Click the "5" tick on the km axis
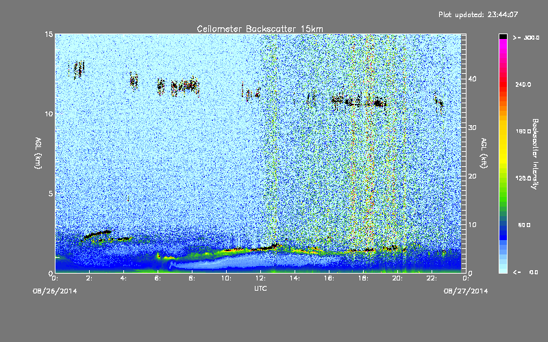The width and height of the screenshot is (548, 342). [50, 194]
